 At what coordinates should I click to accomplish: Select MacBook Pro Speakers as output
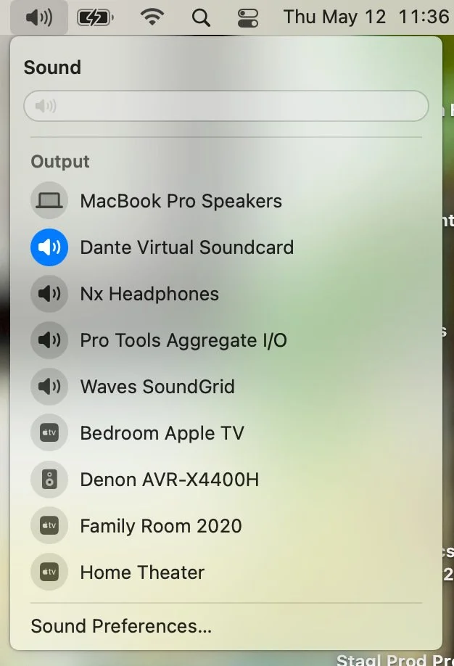coord(181,201)
